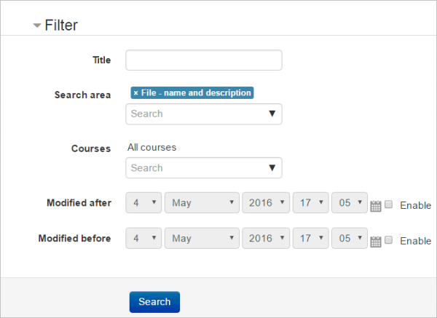Open calendar picker for Modified before

pos(376,242)
